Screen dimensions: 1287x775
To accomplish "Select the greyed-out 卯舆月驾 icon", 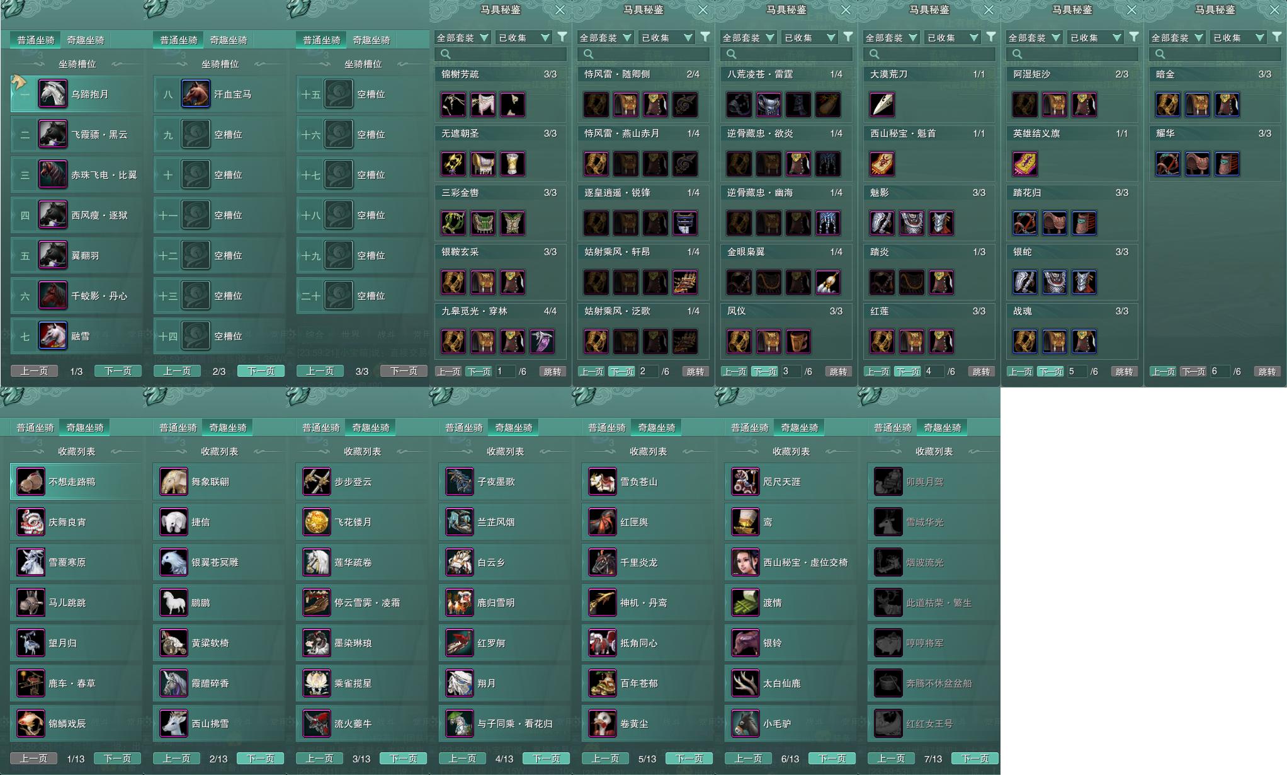I will (888, 481).
